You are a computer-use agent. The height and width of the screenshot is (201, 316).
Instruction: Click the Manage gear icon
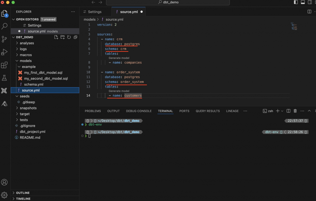(5, 195)
